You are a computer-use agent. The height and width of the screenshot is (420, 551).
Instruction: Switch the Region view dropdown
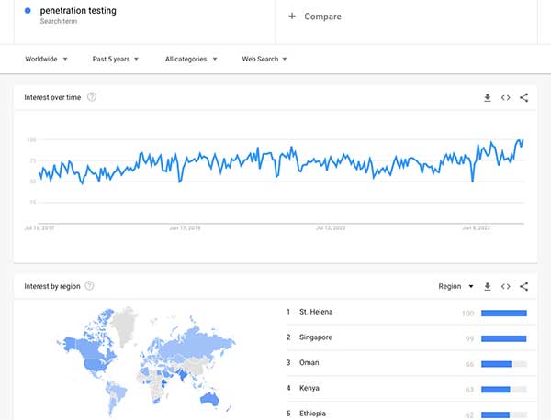(x=455, y=286)
